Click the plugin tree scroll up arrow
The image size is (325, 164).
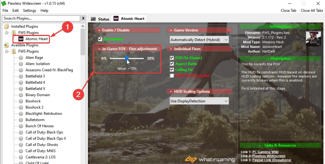83,26
